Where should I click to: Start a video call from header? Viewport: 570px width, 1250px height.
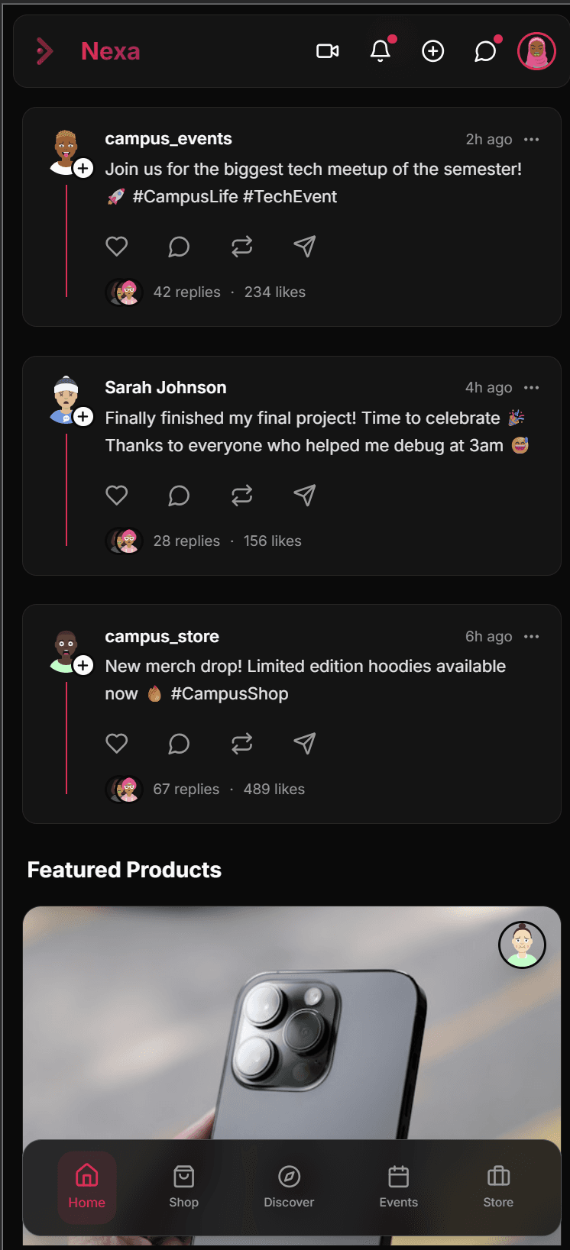pyautogui.click(x=328, y=51)
